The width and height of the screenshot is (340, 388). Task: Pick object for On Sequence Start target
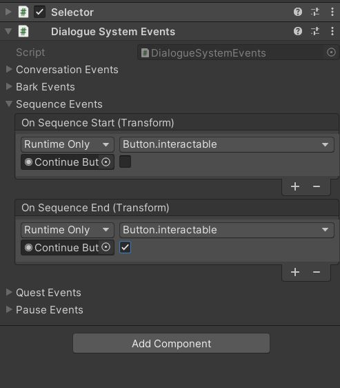point(106,162)
